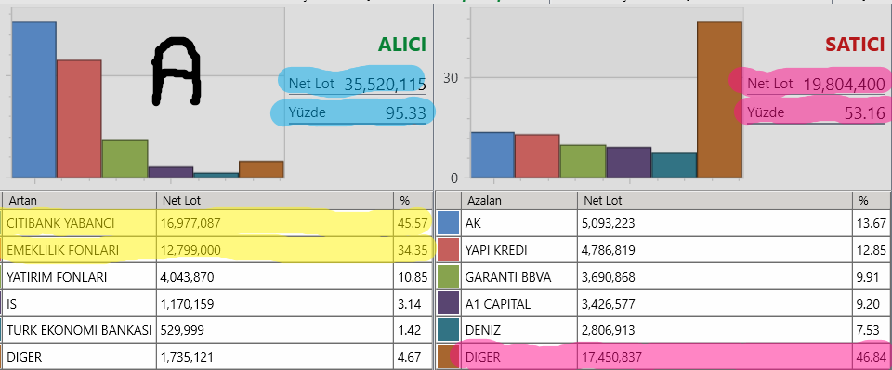The height and width of the screenshot is (370, 892).
Task: Click the red bar in ALICI chart
Action: (79, 118)
